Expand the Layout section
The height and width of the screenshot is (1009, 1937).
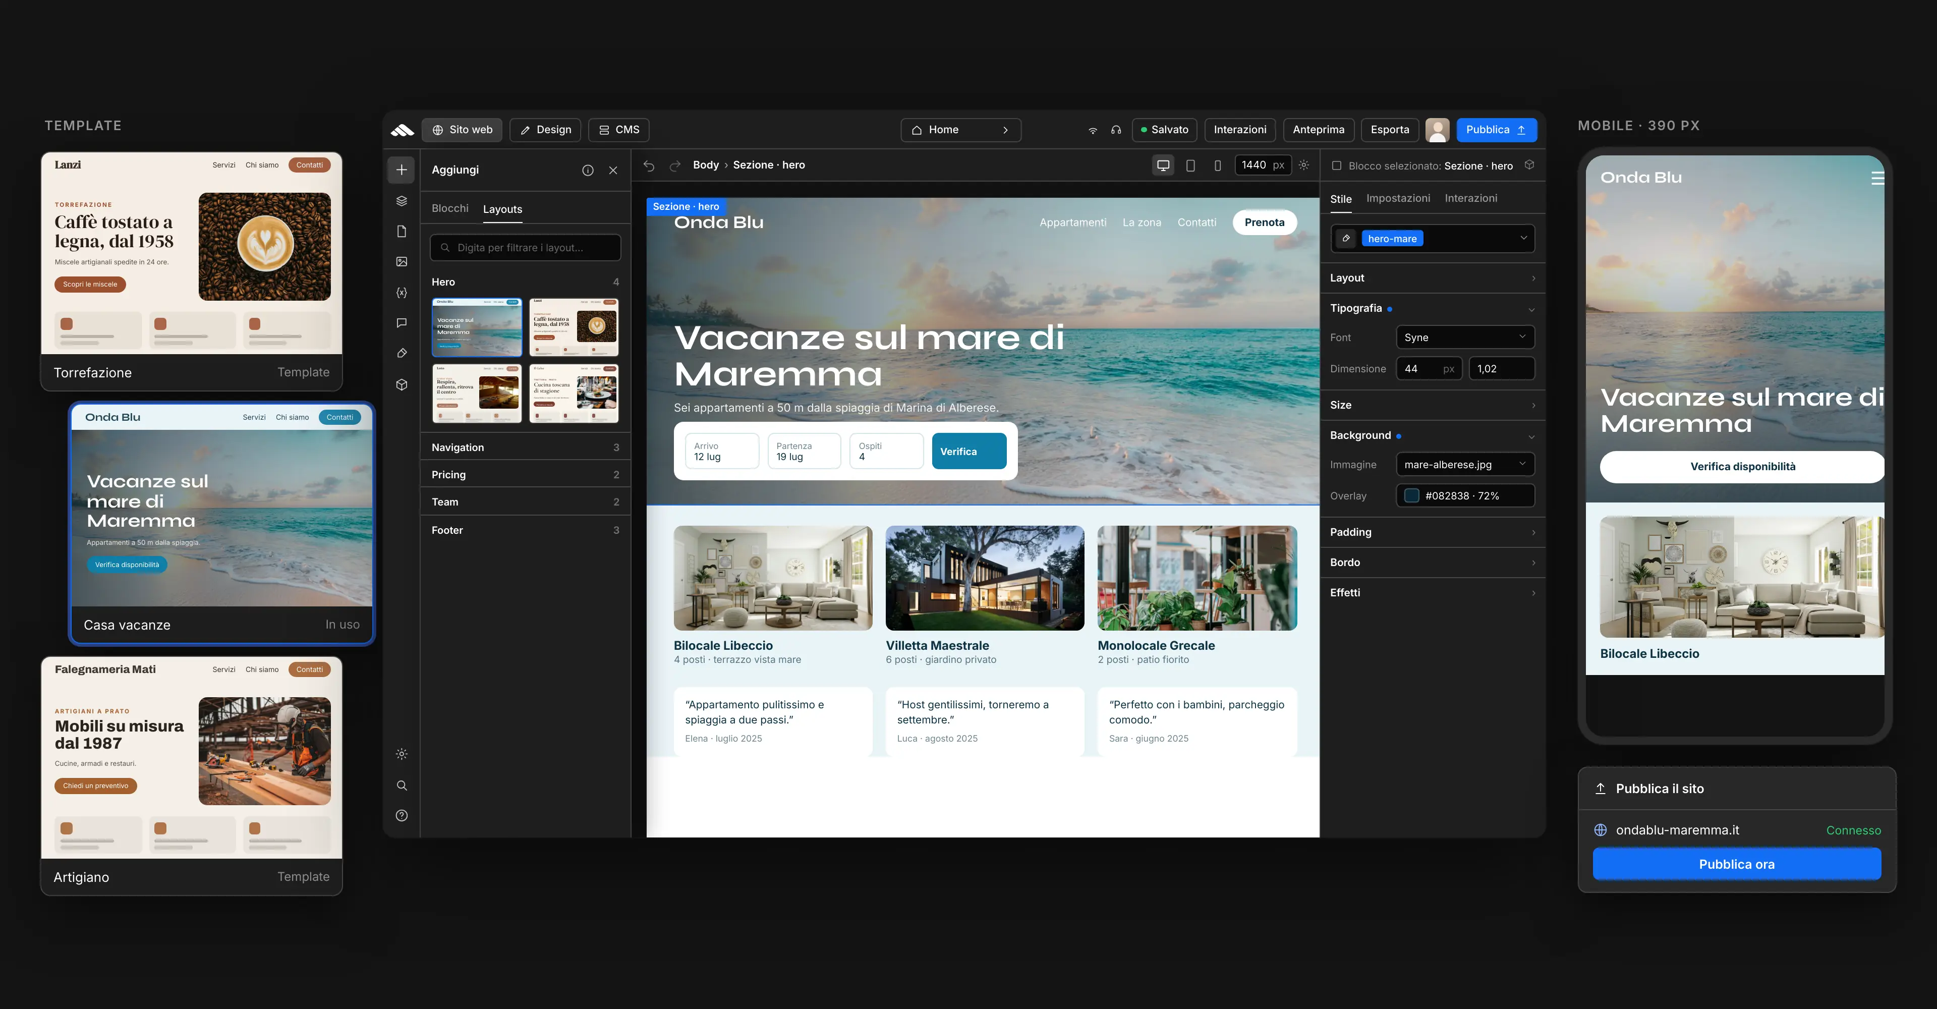tap(1433, 278)
